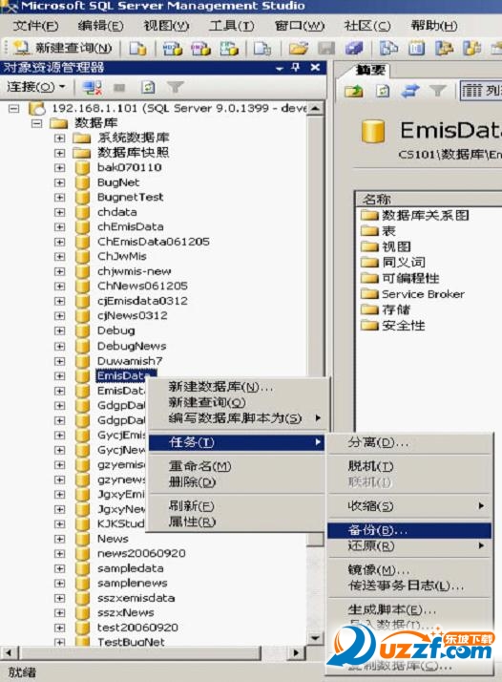Choose 属性(R) in context menu
The width and height of the screenshot is (502, 682).
click(237, 522)
